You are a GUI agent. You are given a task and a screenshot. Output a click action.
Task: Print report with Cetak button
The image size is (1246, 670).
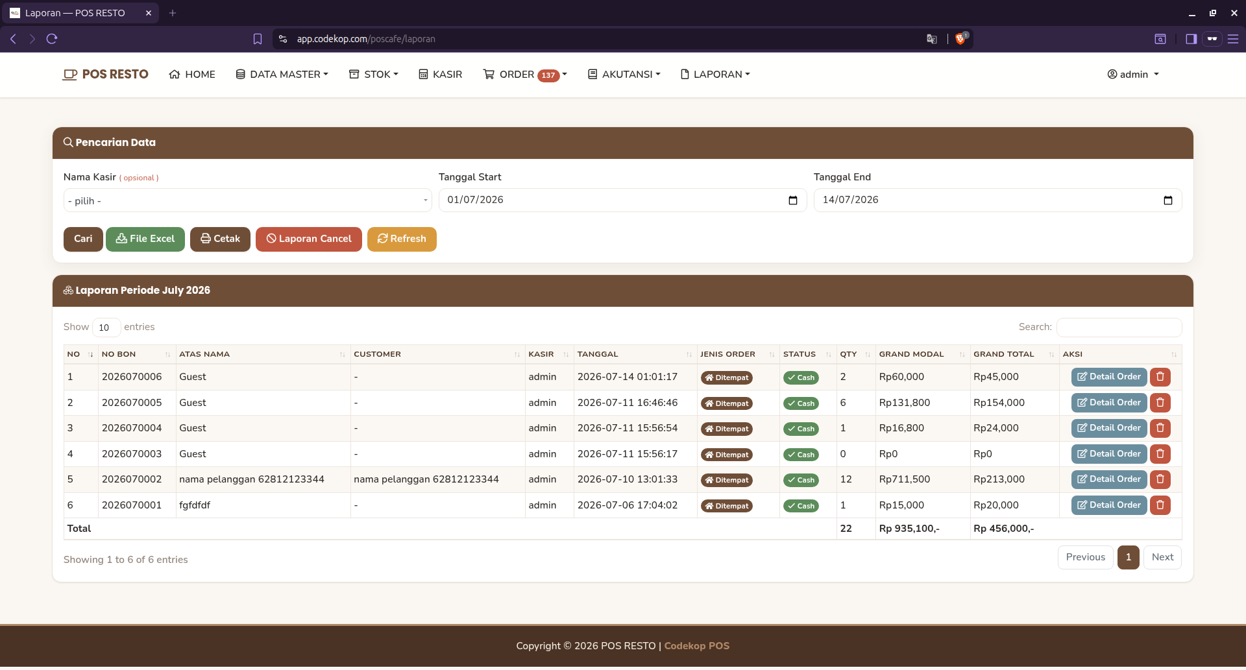point(220,239)
